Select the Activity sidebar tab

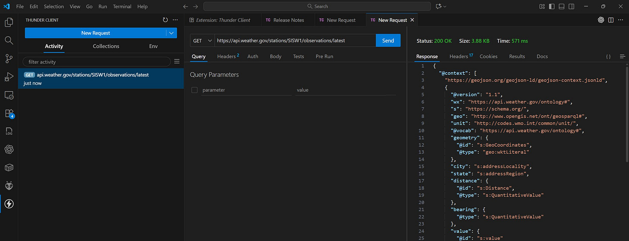[x=54, y=46]
